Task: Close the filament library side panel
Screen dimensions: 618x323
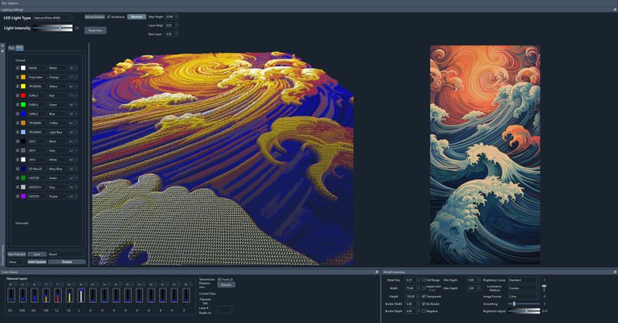Action: [2, 46]
